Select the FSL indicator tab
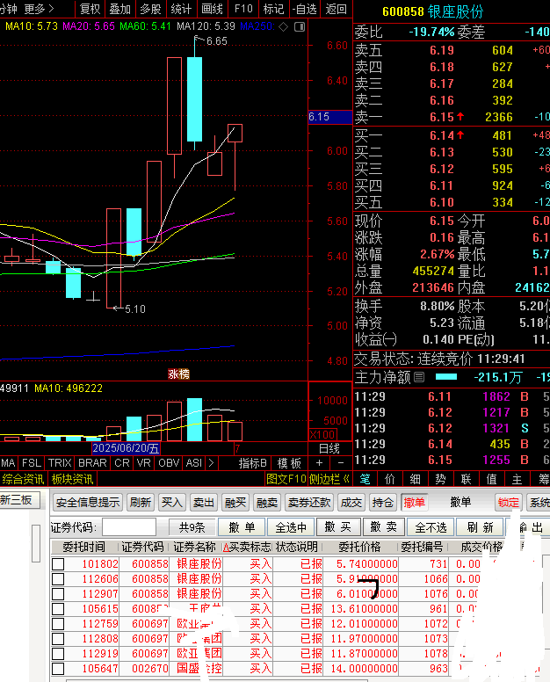Viewport: 550px width, 682px height. 32,463
